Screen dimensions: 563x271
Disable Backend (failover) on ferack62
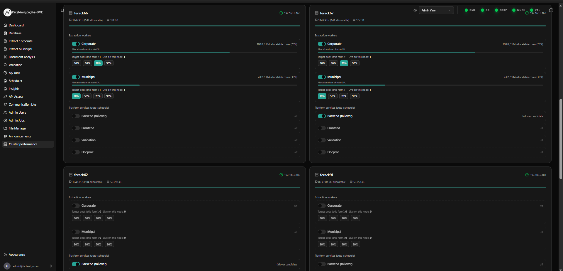point(76,264)
